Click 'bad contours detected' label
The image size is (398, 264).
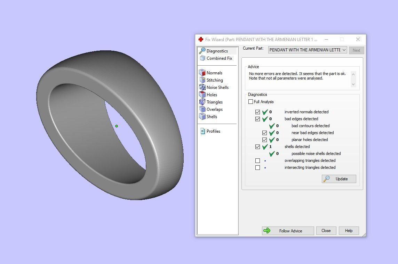tap(310, 126)
